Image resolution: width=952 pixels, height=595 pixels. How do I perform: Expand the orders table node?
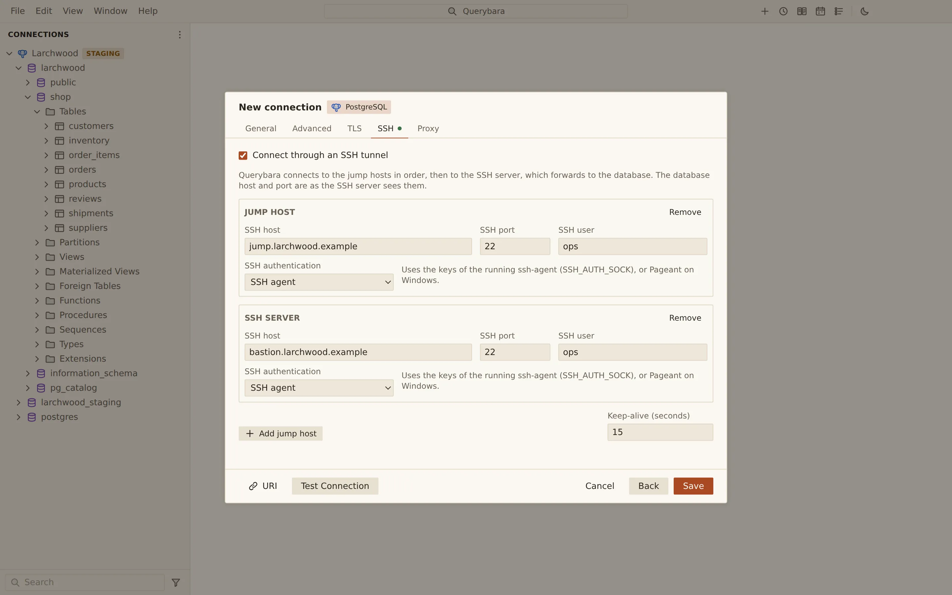pyautogui.click(x=46, y=170)
